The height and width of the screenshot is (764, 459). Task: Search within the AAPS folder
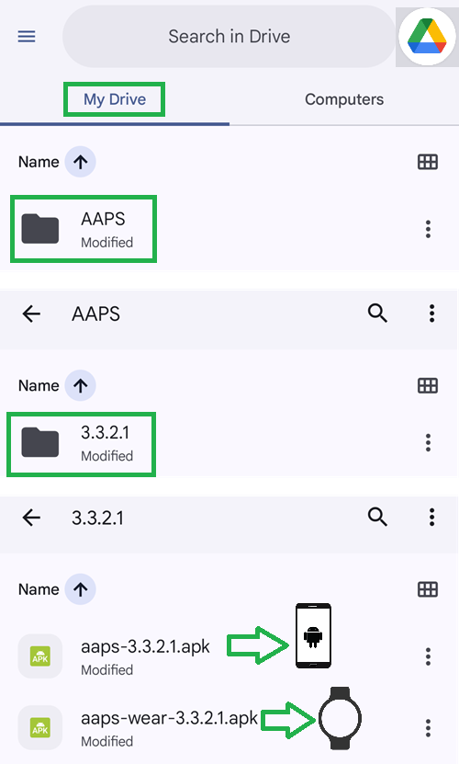pos(377,314)
